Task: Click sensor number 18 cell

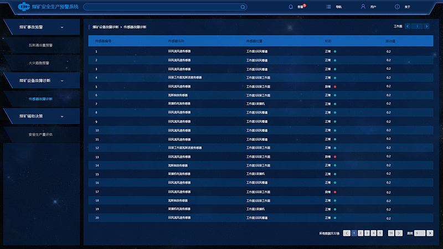Action: 97,200
